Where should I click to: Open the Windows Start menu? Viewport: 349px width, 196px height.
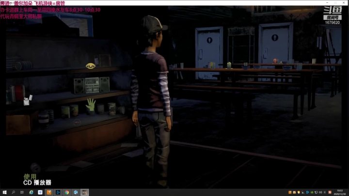click(4, 192)
